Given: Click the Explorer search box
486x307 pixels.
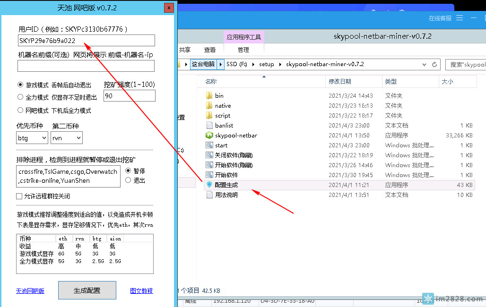Looking at the screenshot, I should (x=466, y=64).
